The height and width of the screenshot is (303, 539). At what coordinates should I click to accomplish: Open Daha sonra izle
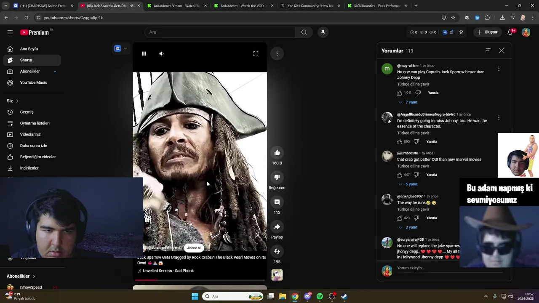click(x=32, y=146)
